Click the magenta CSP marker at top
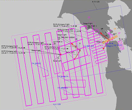Image resolution: width=132 pixels, height=110 pixels. (x=89, y=17)
